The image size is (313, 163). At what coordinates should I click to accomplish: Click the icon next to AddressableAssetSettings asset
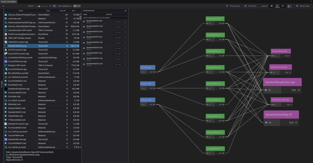[x=6, y=23]
